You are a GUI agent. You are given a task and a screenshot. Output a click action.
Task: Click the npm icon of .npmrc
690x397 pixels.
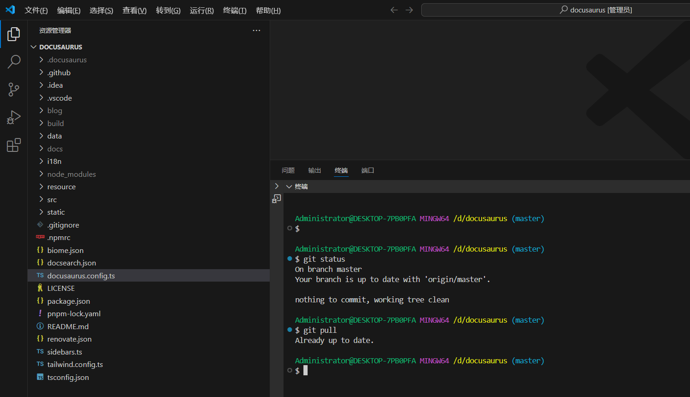40,237
